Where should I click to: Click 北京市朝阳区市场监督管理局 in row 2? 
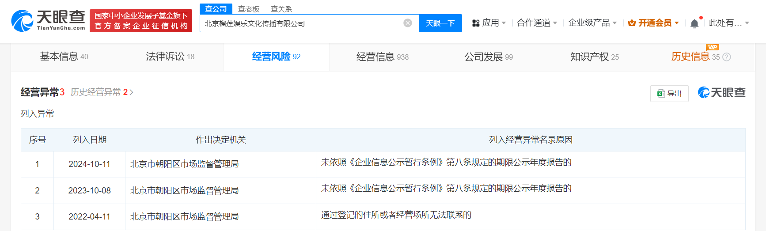185,190
